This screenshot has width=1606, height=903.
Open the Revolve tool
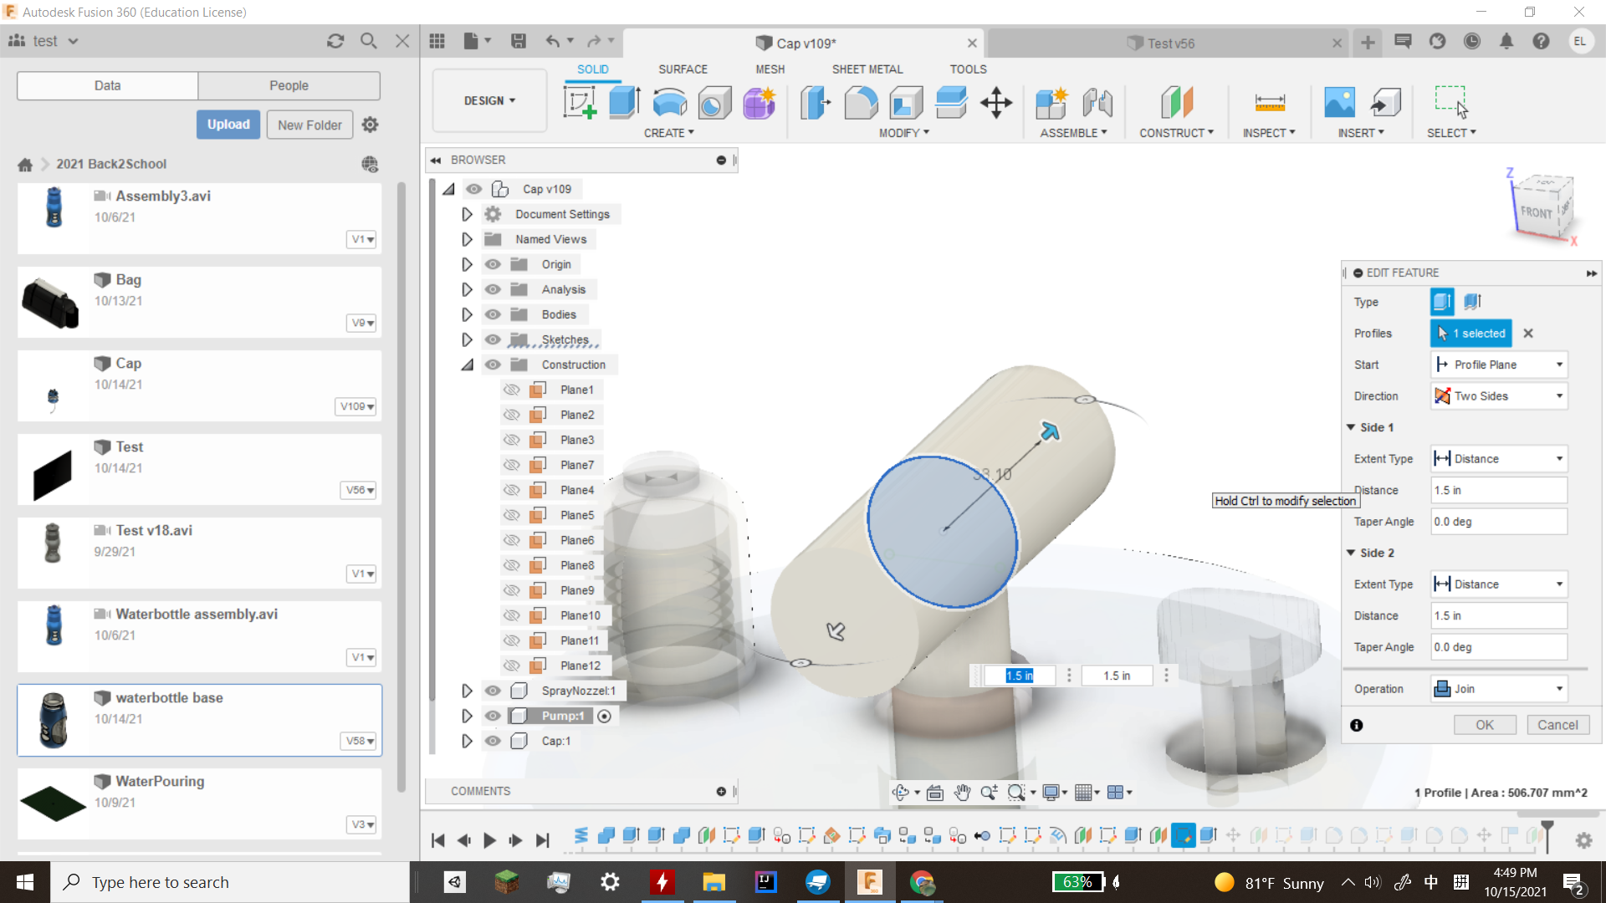(669, 102)
